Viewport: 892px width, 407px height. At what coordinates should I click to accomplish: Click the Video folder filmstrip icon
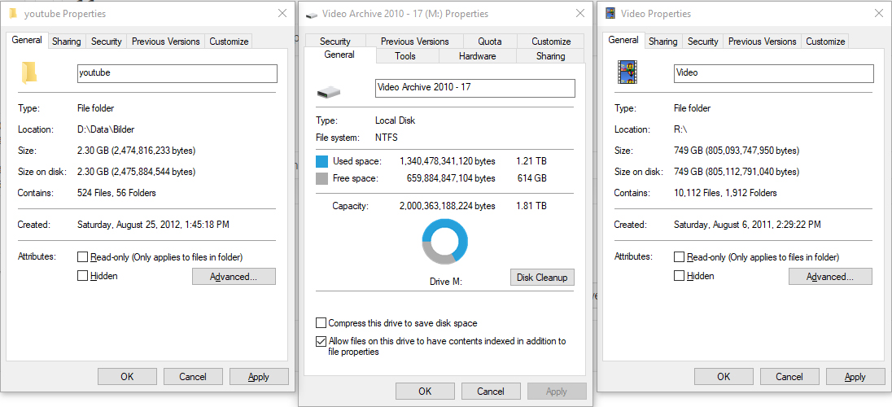pyautogui.click(x=626, y=73)
